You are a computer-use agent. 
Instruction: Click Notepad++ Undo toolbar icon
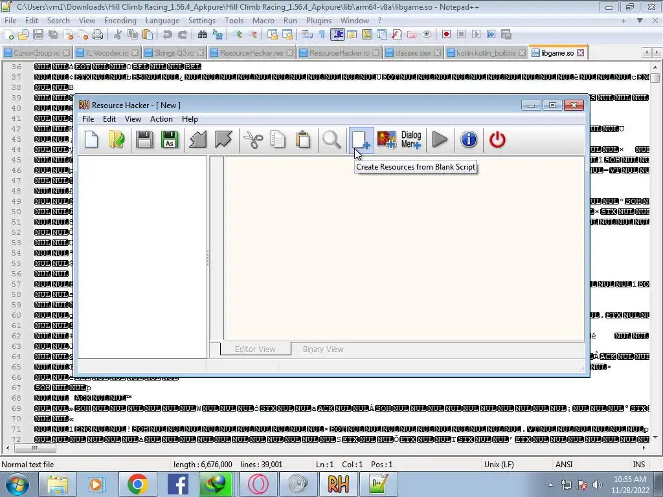[168, 35]
